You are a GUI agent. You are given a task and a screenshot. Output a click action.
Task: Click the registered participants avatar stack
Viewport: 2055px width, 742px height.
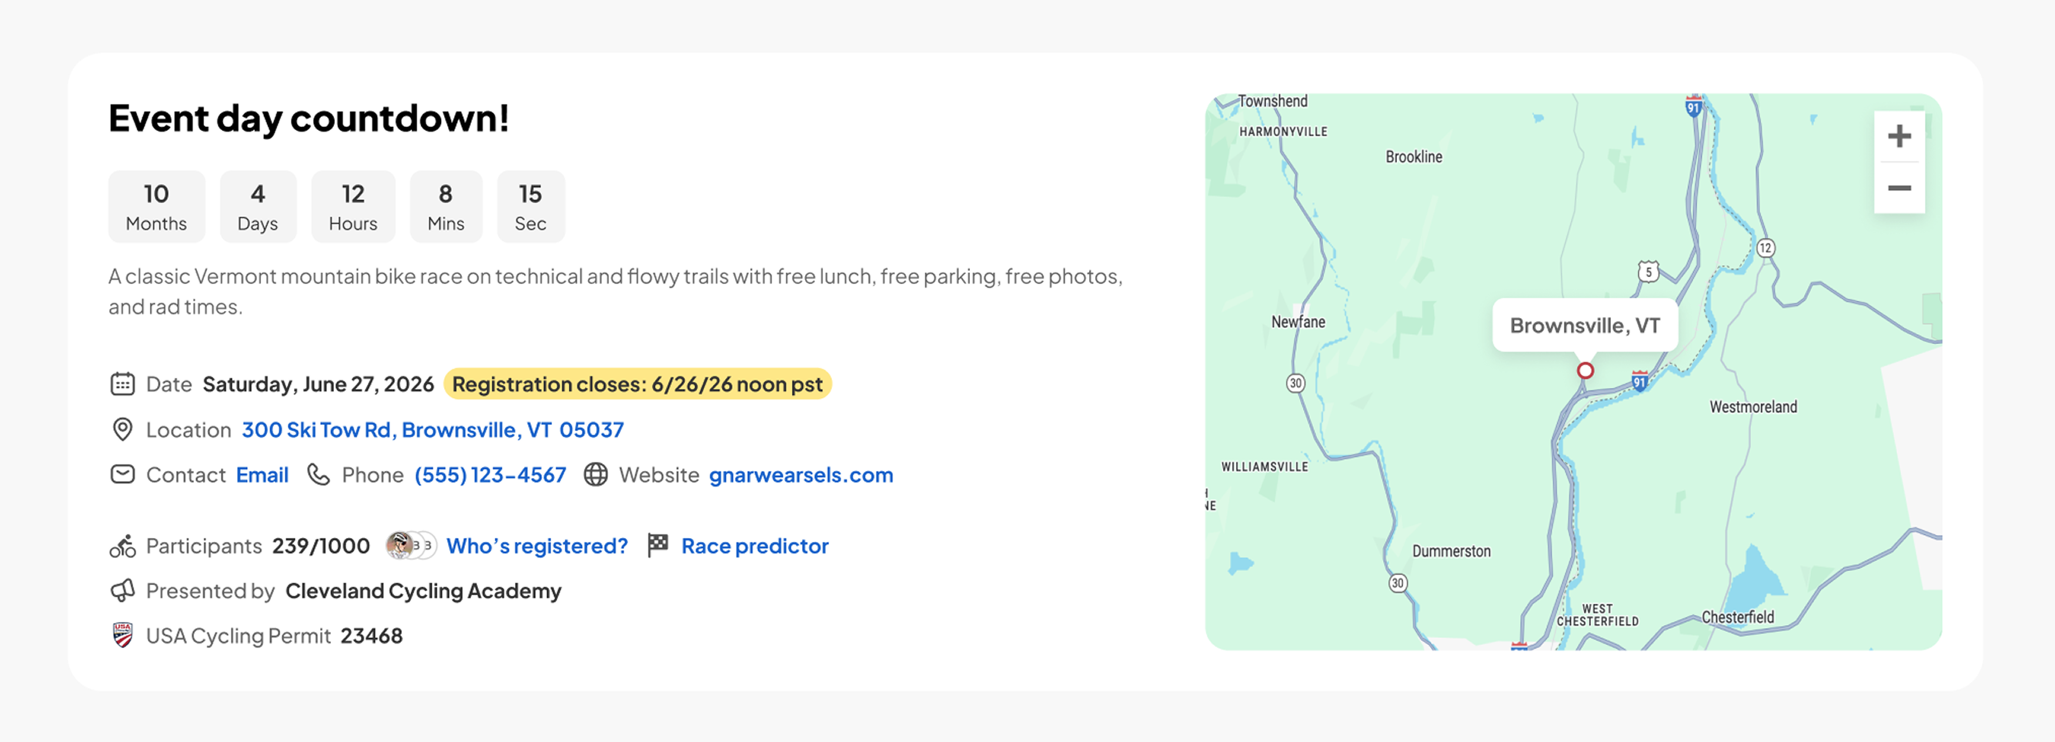411,546
